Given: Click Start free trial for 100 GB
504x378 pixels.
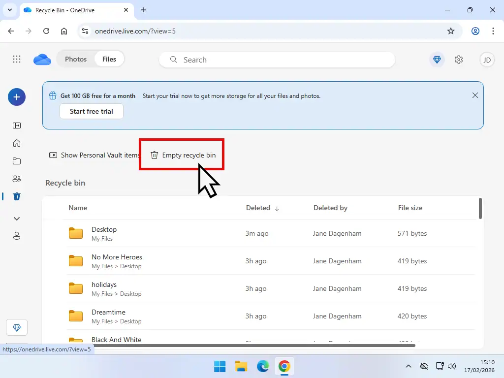Looking at the screenshot, I should click(91, 111).
